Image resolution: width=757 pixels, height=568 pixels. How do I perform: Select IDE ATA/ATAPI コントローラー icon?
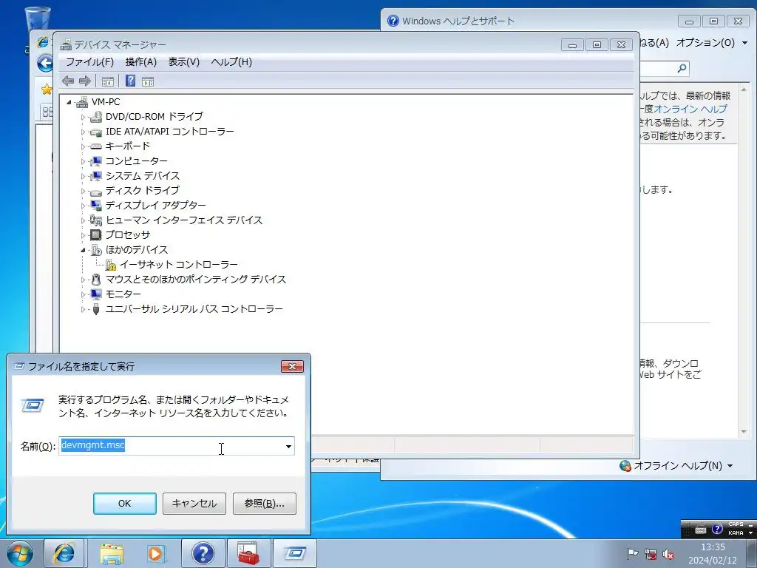[96, 132]
